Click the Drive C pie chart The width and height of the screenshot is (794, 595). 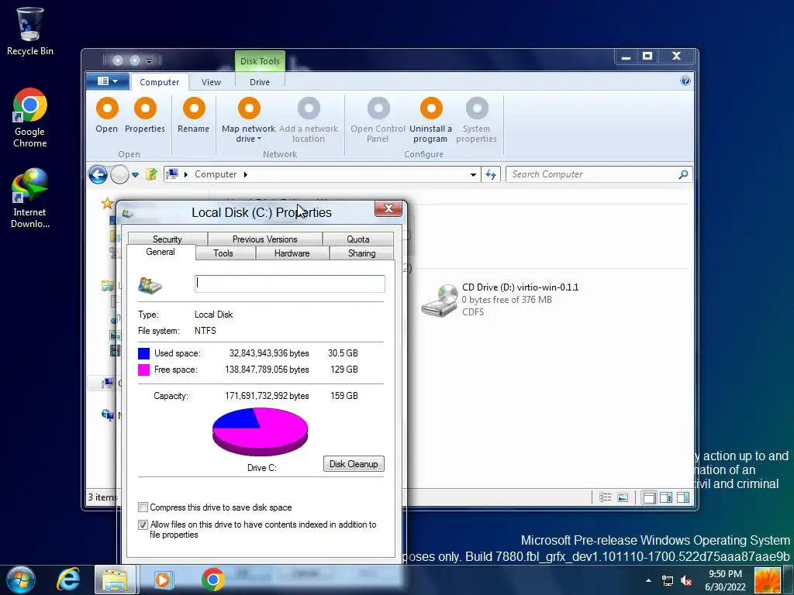click(x=260, y=432)
